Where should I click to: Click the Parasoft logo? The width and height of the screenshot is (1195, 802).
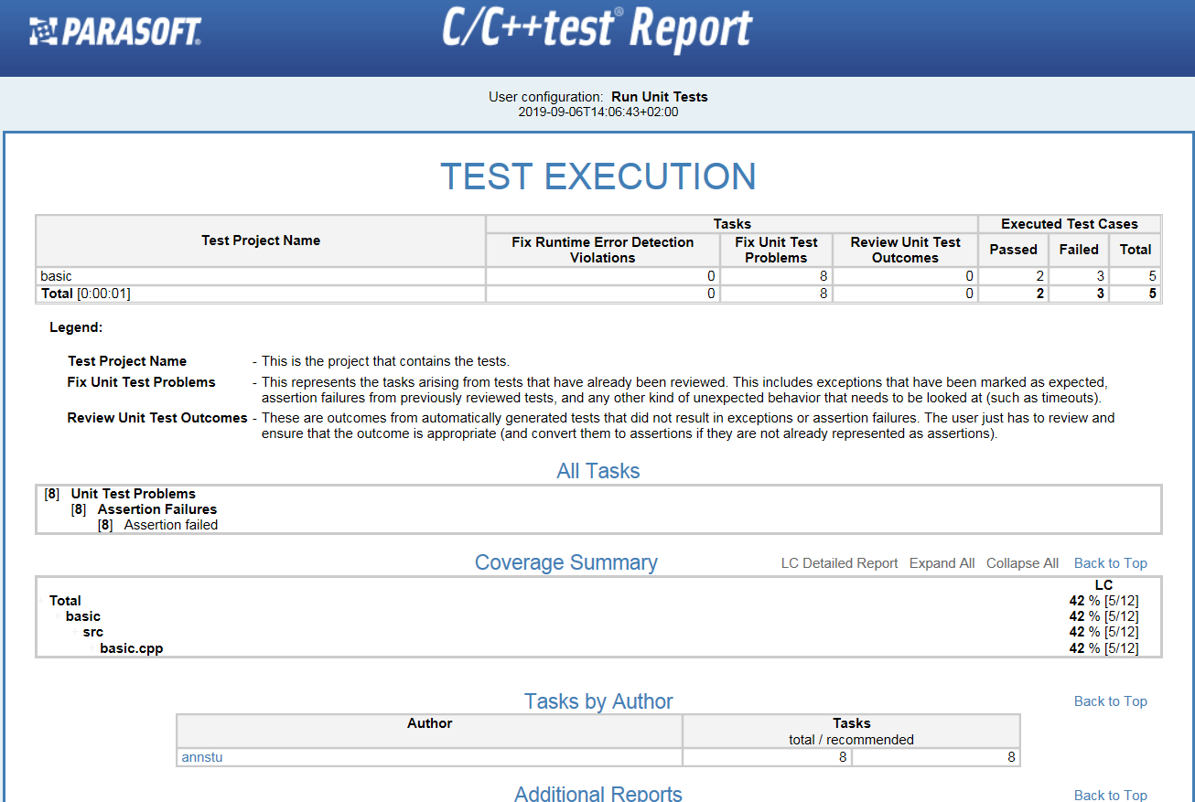[x=115, y=32]
